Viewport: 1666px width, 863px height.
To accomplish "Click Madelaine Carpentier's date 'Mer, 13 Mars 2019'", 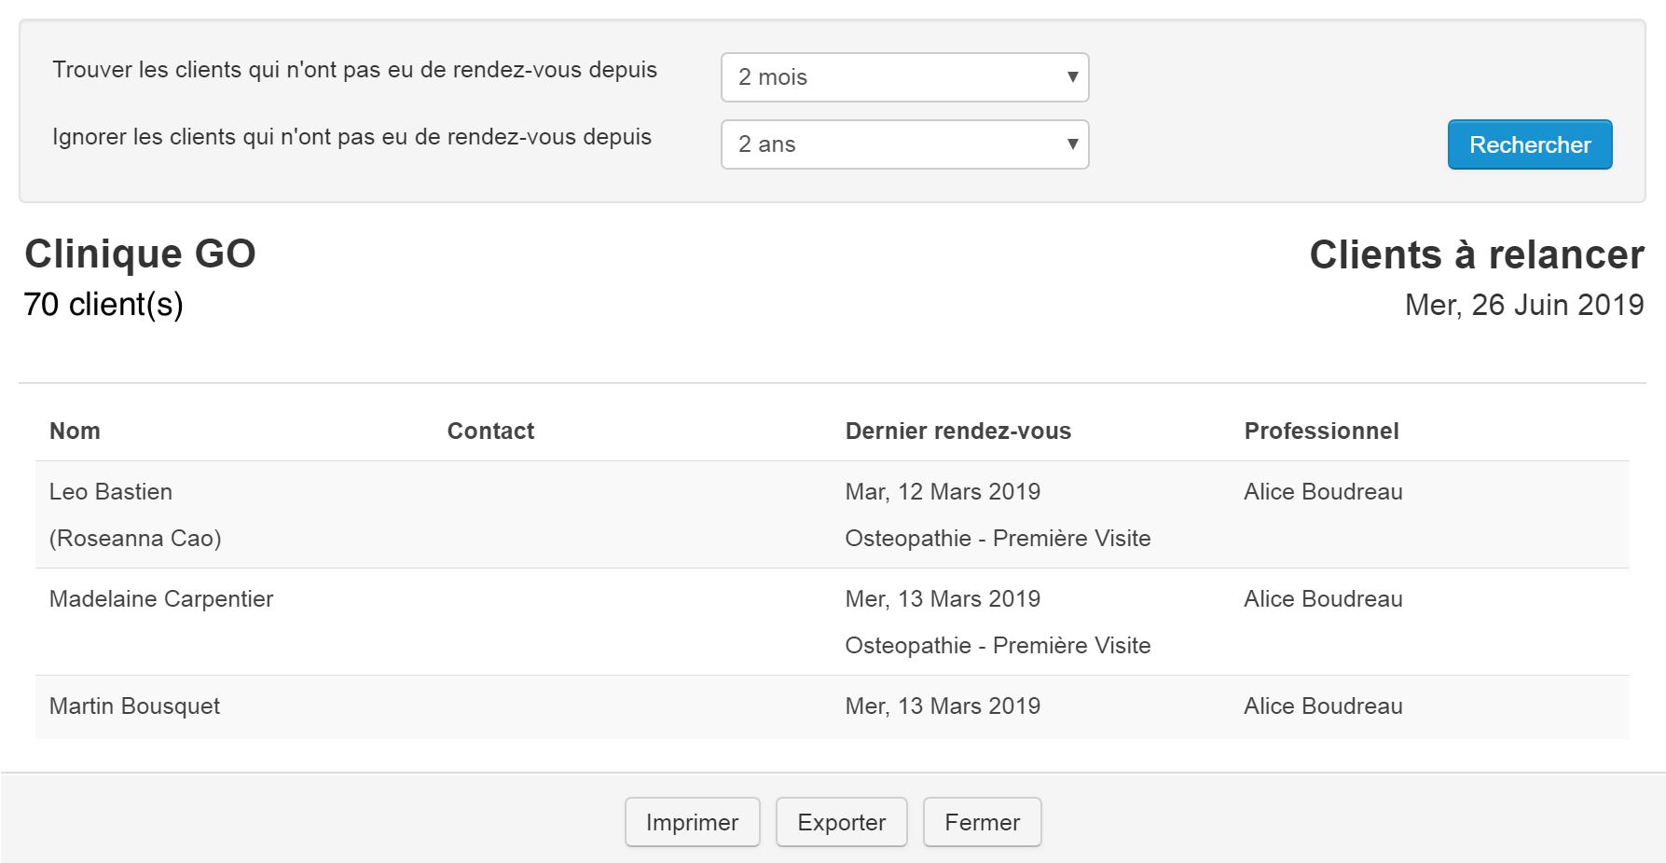I will tap(943, 598).
